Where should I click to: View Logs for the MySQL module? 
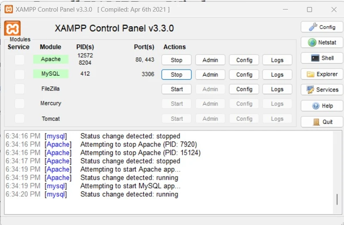point(277,75)
